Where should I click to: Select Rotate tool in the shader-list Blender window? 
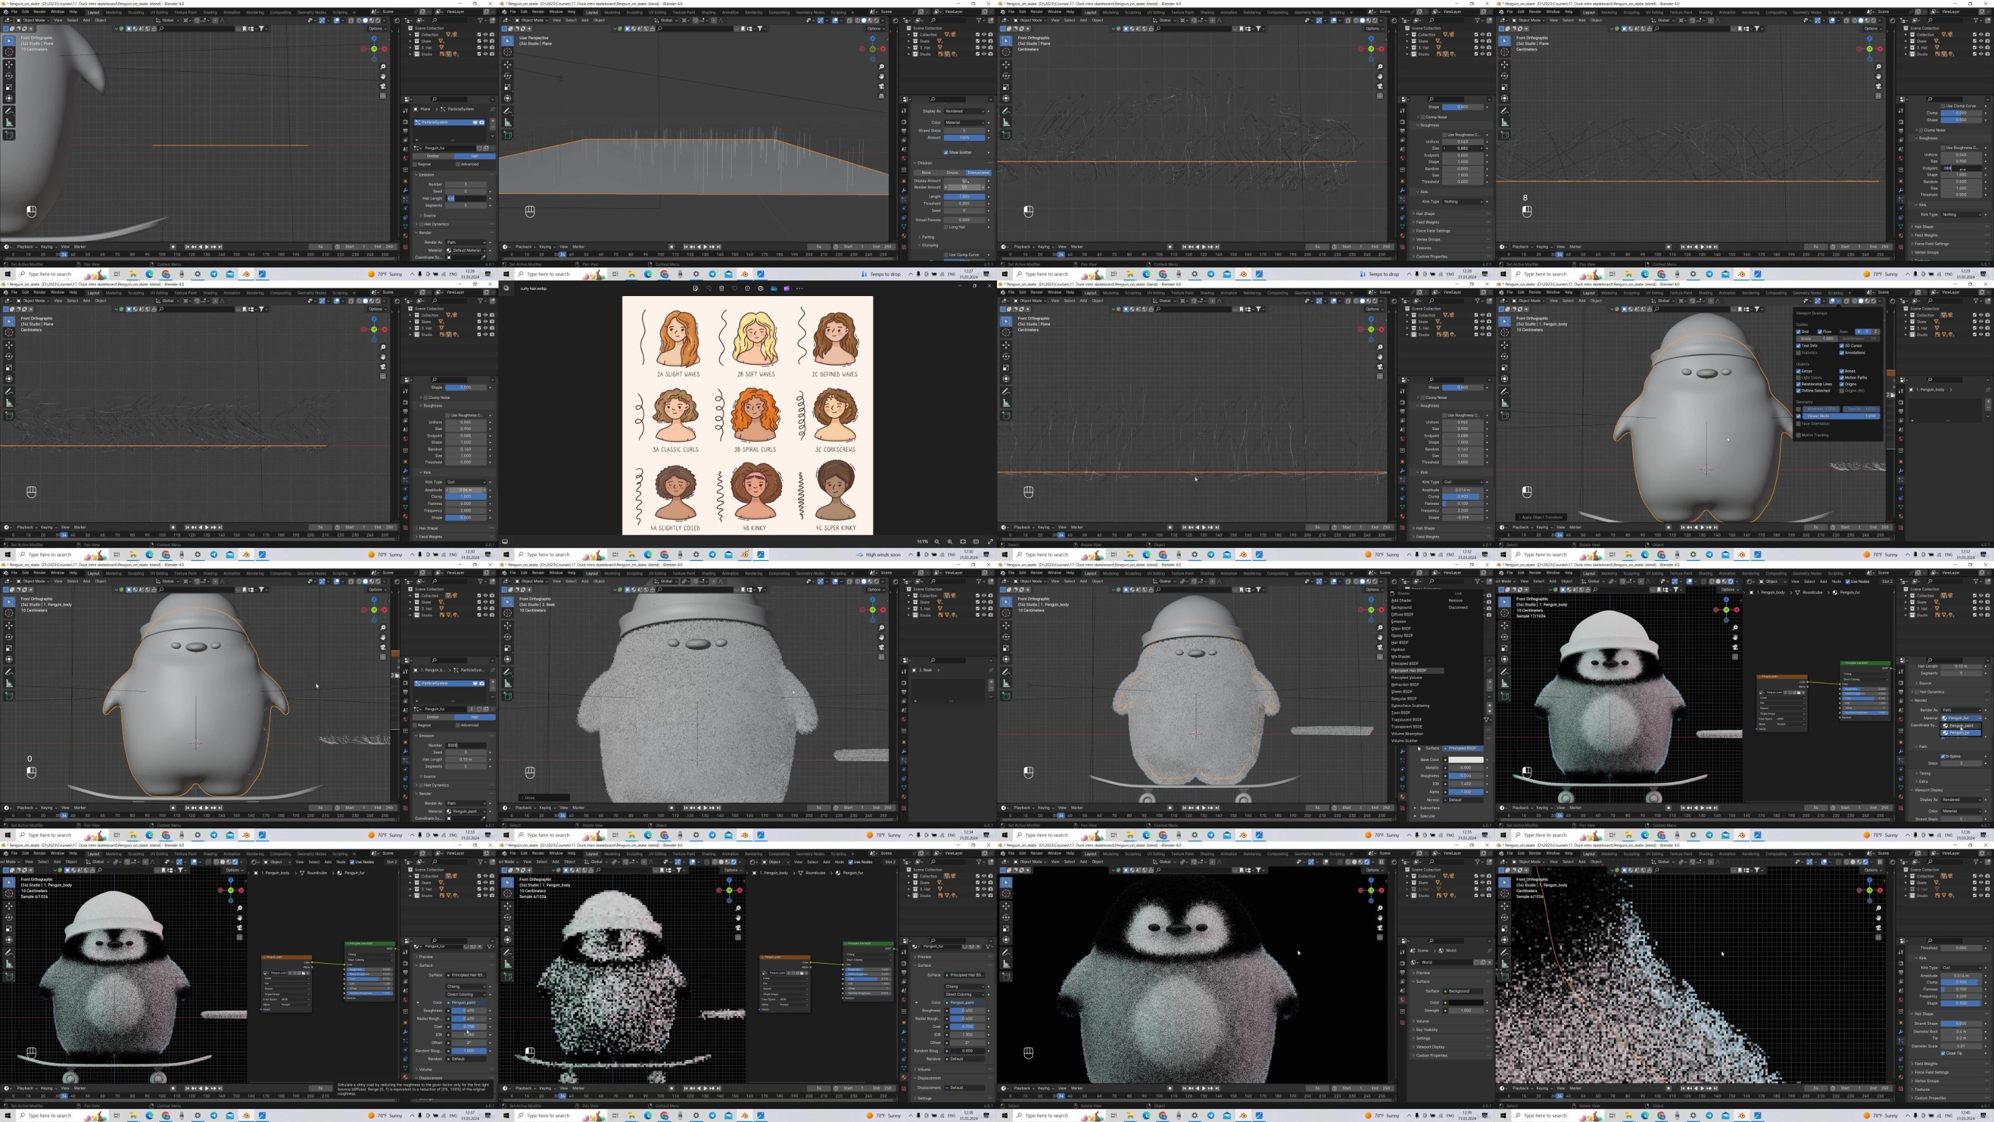[1006, 637]
